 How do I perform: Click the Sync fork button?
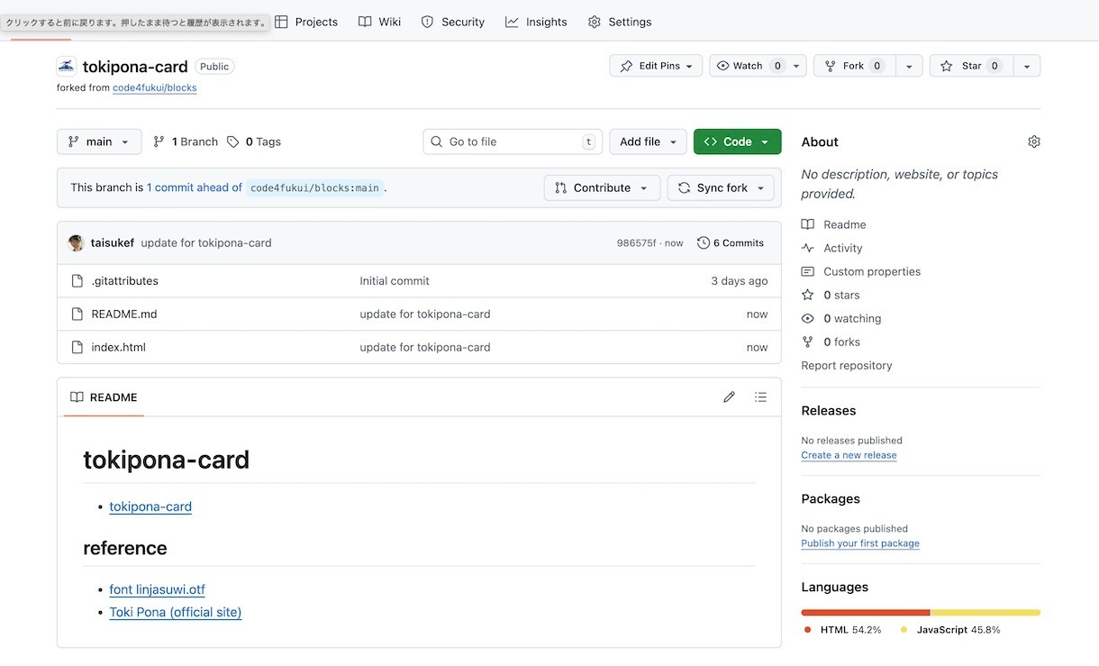pos(721,187)
